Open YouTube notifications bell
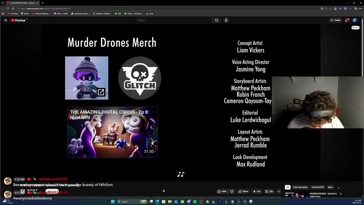The height and width of the screenshot is (205, 364). (347, 20)
